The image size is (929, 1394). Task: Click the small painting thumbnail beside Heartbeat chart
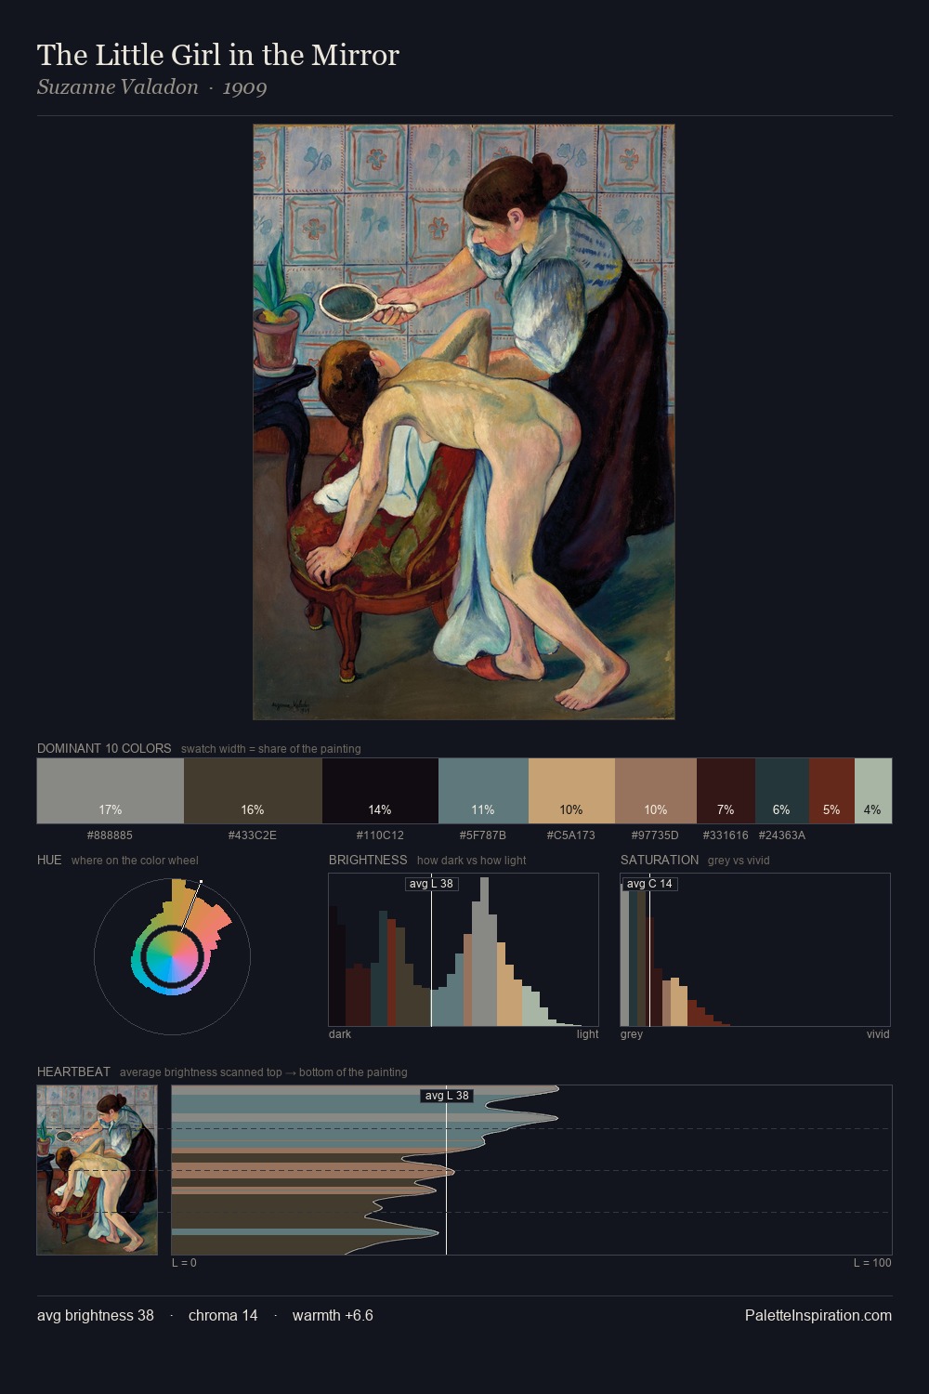click(x=97, y=1170)
